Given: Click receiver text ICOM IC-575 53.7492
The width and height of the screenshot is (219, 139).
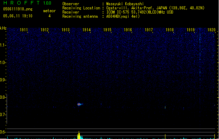Looking at the screenshot, I should pyautogui.click(x=140, y=12).
